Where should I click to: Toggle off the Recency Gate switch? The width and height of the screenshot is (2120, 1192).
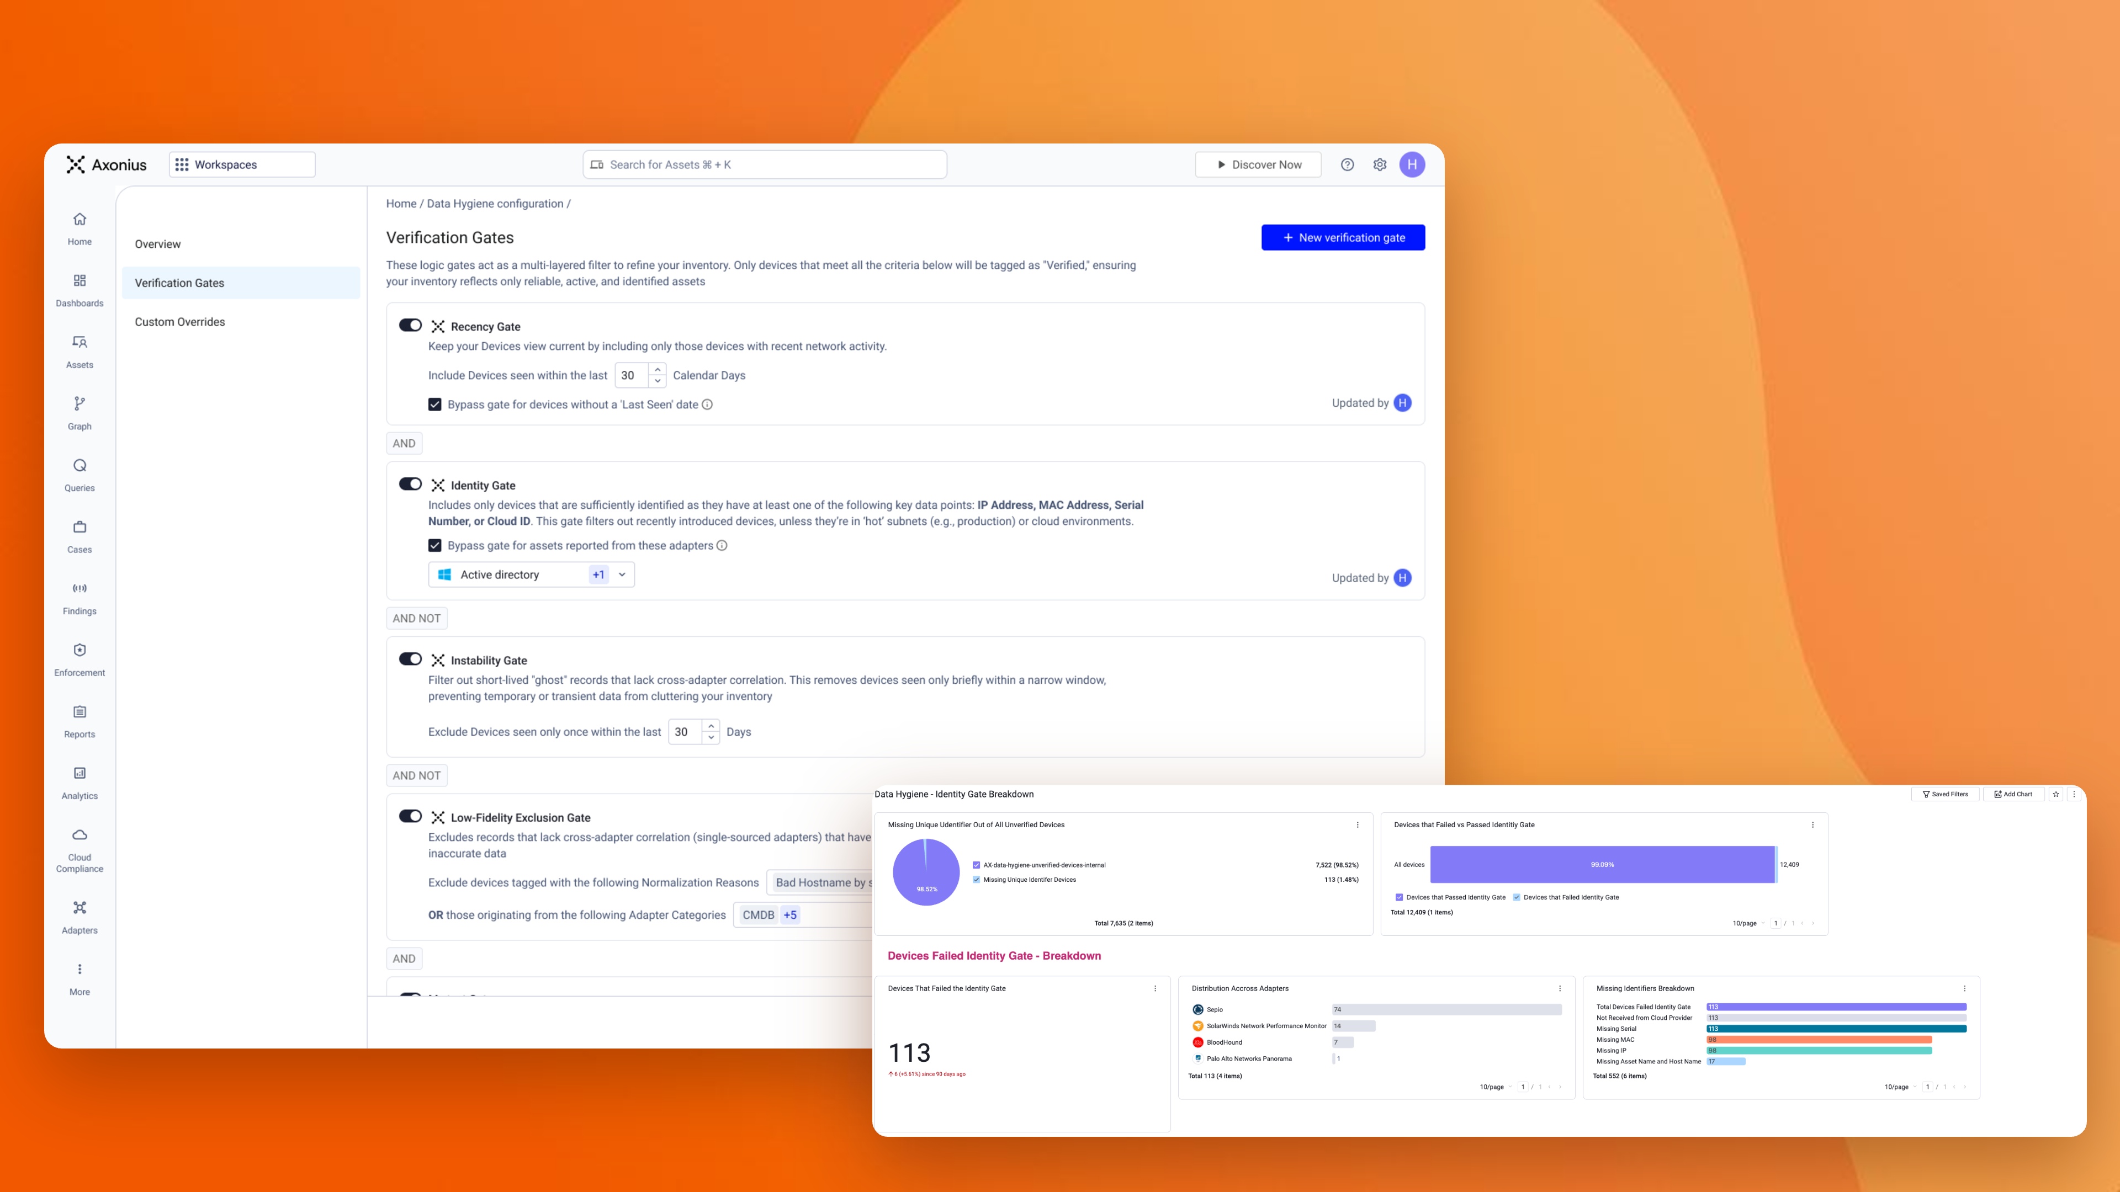[410, 325]
